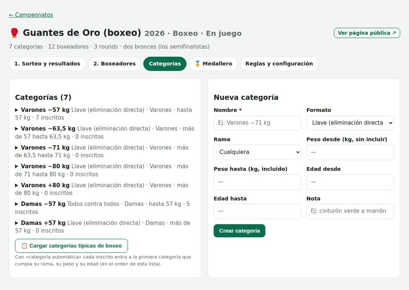Load typical boxing categories

[x=72, y=246]
